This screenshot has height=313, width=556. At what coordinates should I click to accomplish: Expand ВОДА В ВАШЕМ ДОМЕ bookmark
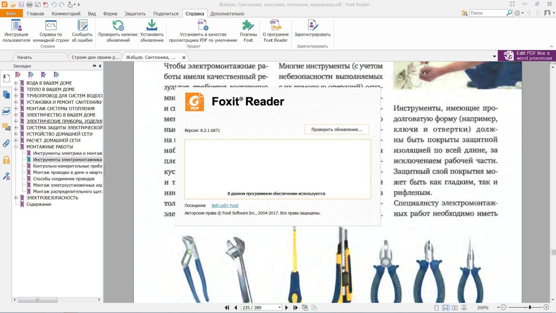(x=16, y=83)
